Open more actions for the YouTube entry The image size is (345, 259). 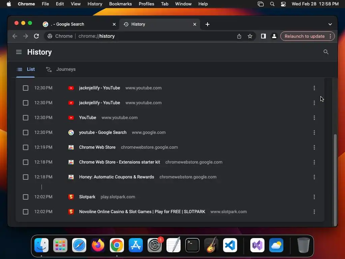pyautogui.click(x=314, y=118)
